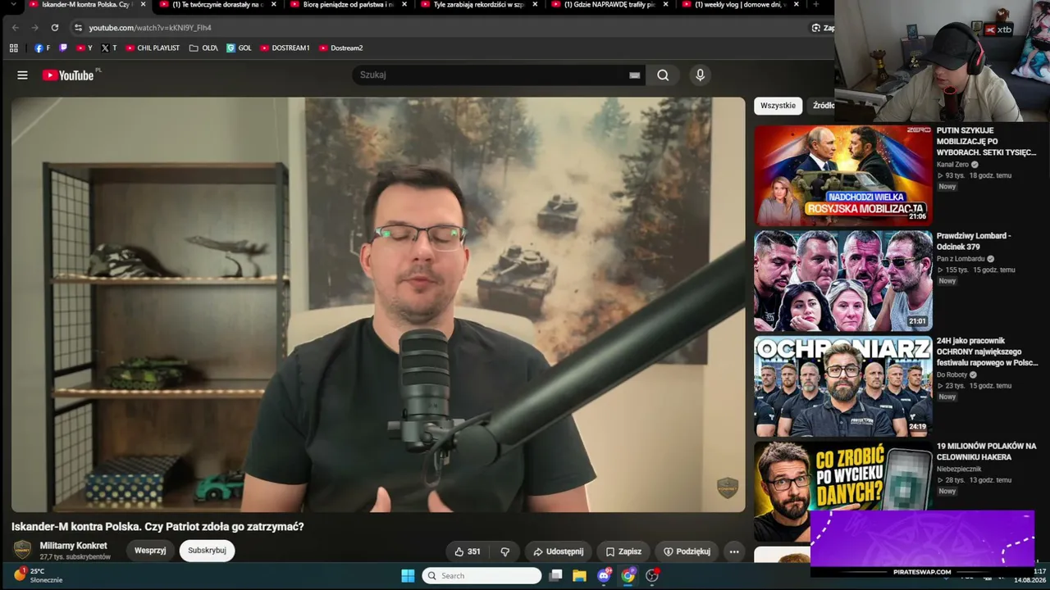Open the YouTube hamburger guide menu

click(22, 75)
